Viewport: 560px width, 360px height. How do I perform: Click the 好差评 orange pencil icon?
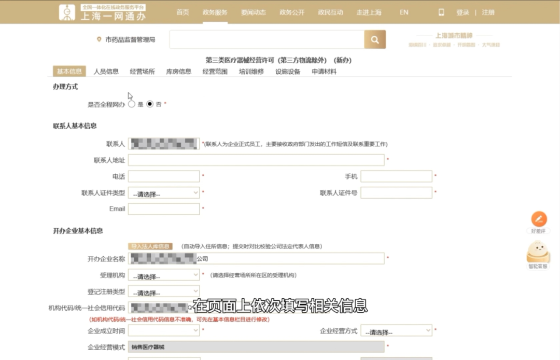(539, 218)
